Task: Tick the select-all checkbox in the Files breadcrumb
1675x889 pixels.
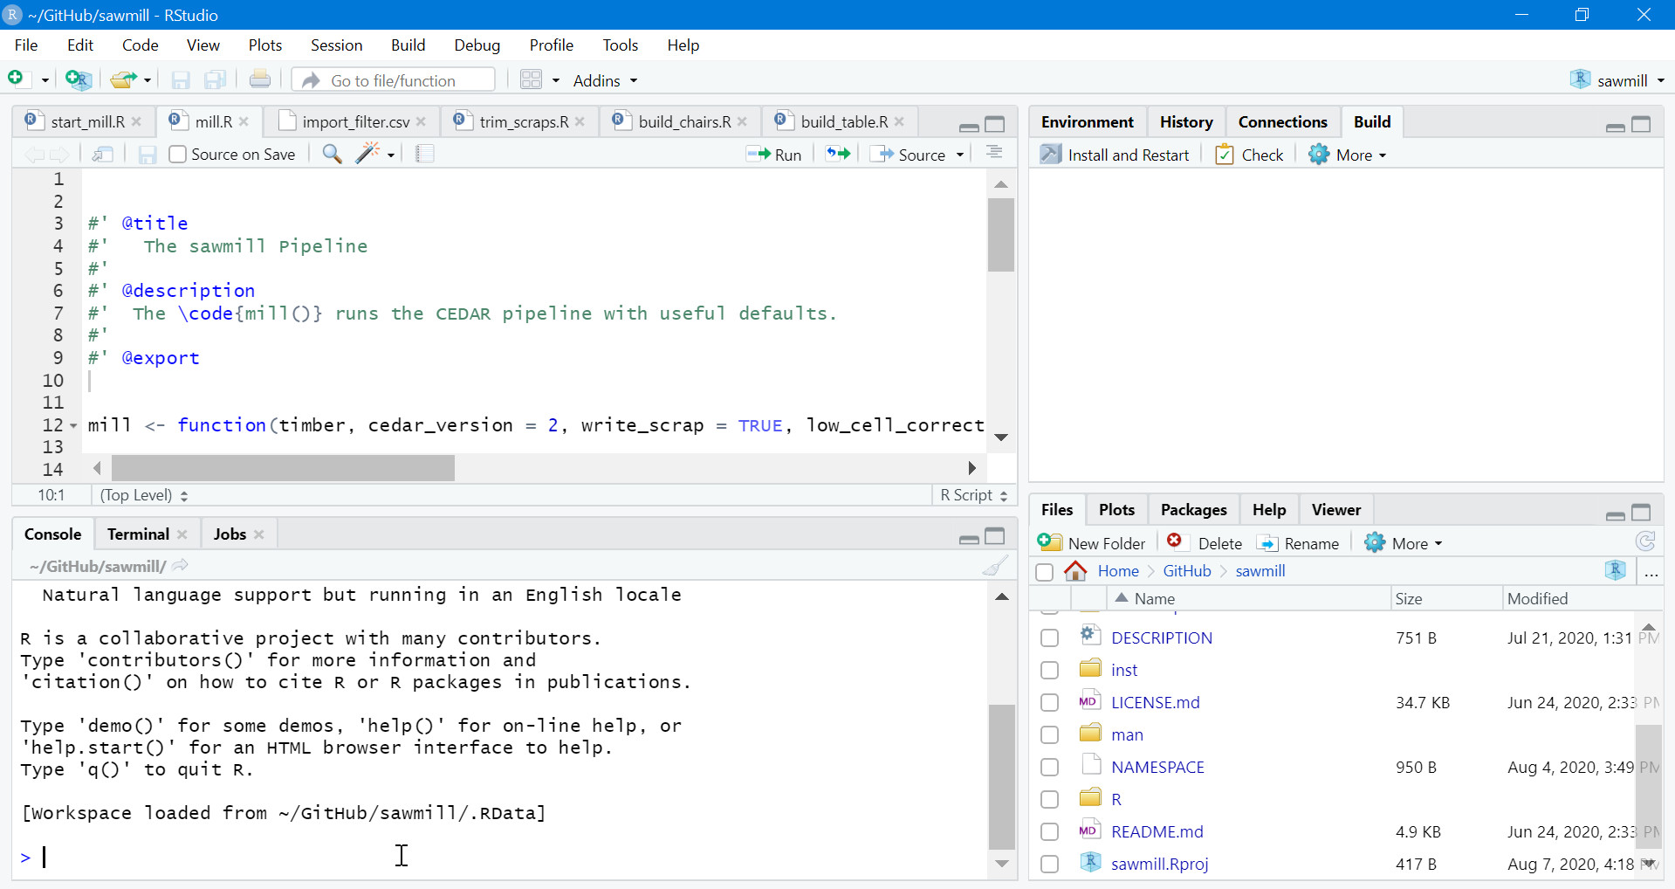Action: 1044,572
